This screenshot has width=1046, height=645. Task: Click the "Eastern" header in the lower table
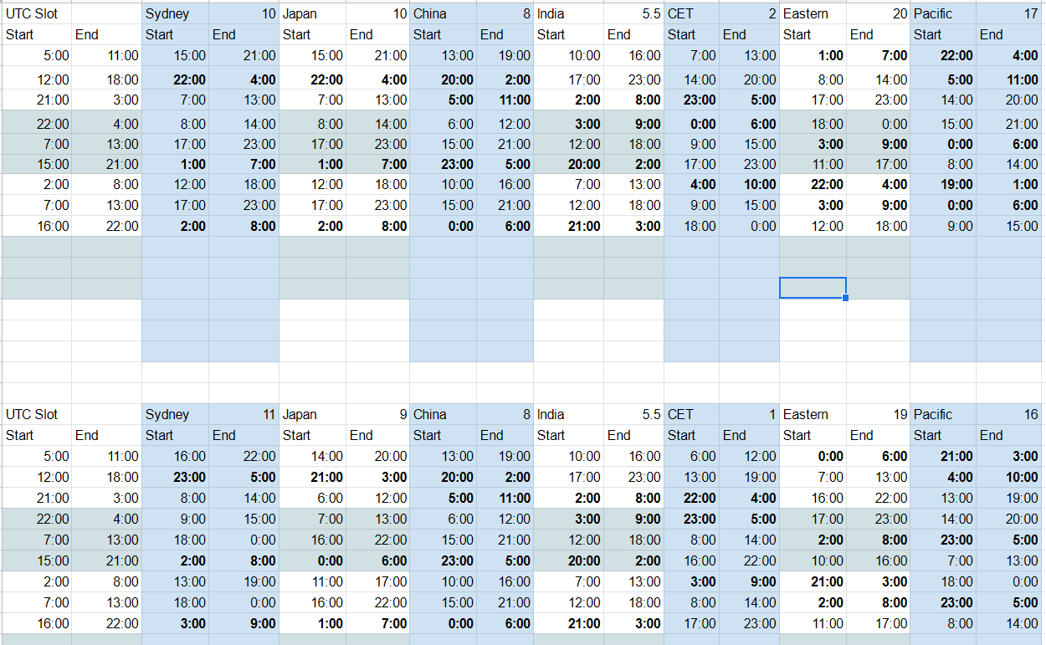[813, 414]
